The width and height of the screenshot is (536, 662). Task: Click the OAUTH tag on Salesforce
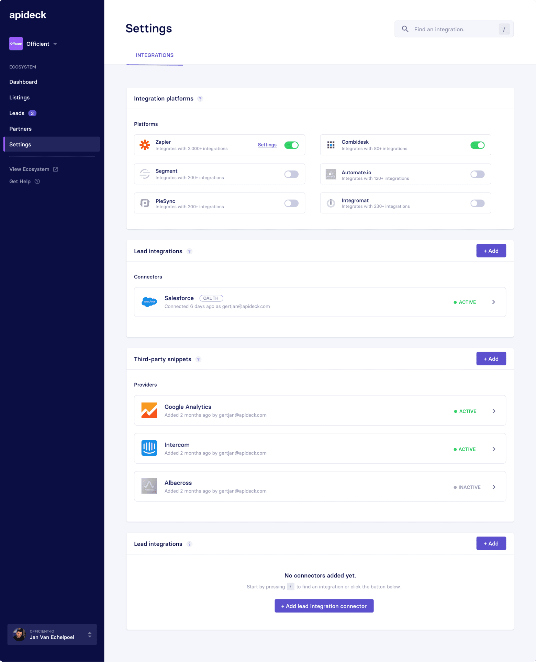[211, 298]
